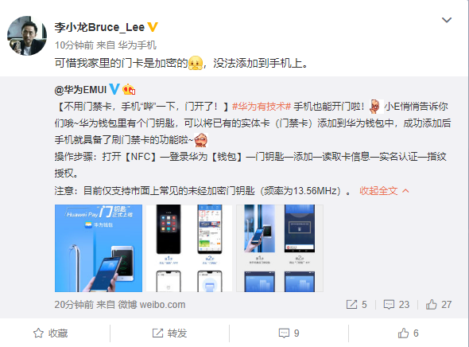Favorite this post with 收藏 star

click(x=51, y=333)
